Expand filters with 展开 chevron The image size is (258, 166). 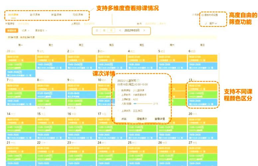tap(213, 24)
